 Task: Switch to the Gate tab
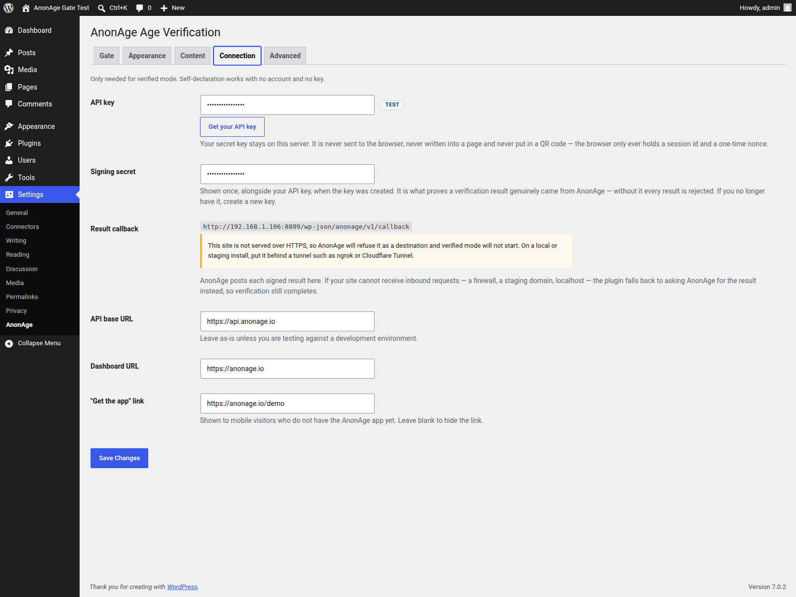click(x=106, y=56)
